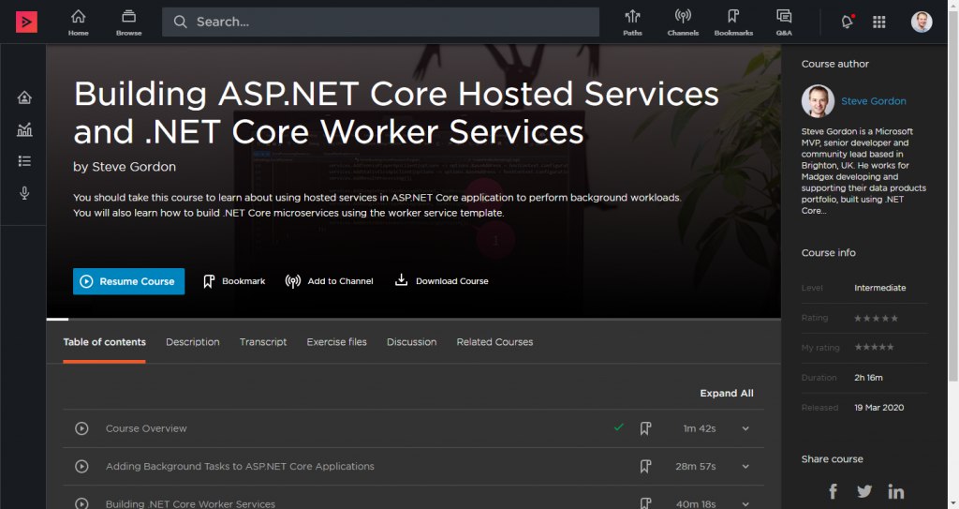Switch to Discussion tab
Screen dimensions: 959x509
click(412, 342)
